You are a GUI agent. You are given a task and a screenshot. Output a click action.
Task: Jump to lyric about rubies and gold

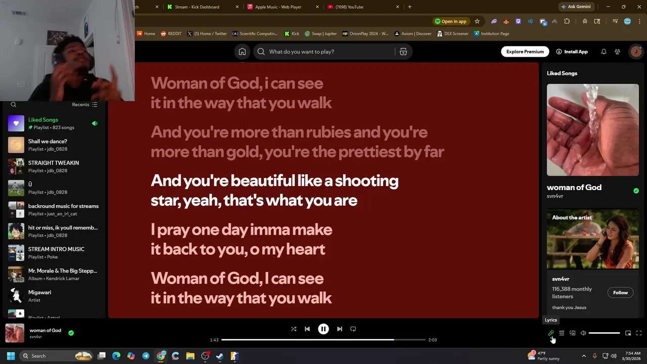297,142
